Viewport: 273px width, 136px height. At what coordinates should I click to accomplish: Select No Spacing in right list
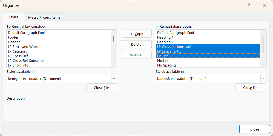pos(166,65)
